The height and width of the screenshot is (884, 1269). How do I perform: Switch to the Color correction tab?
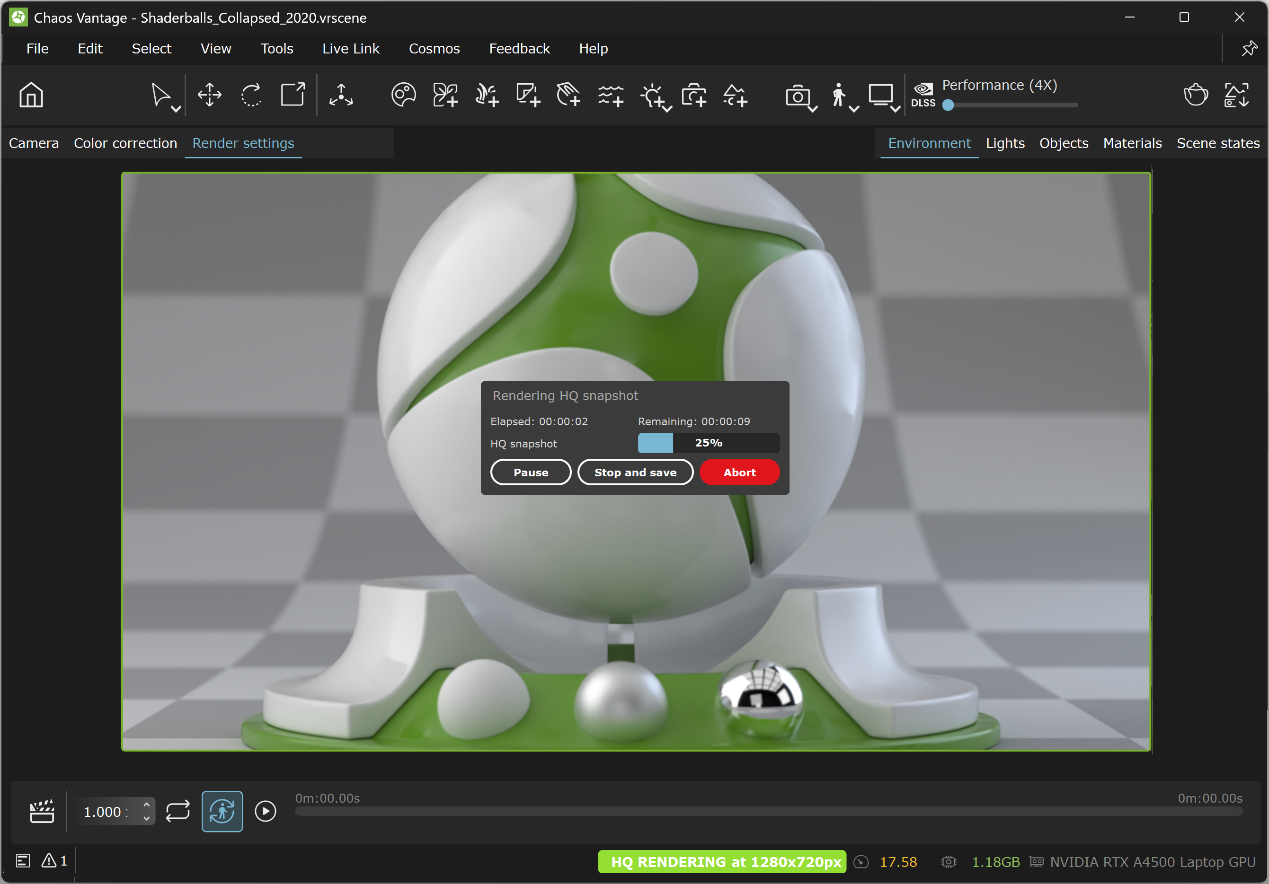[x=125, y=143]
